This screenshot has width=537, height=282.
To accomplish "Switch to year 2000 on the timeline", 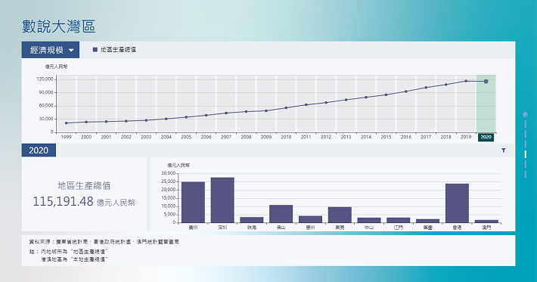I will pyautogui.click(x=86, y=138).
